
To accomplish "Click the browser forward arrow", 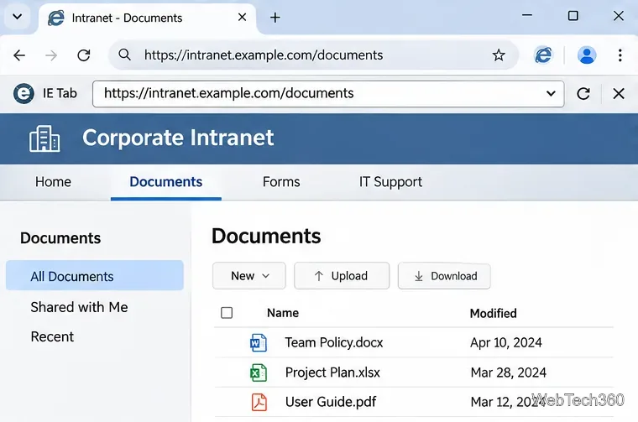I will click(x=51, y=55).
